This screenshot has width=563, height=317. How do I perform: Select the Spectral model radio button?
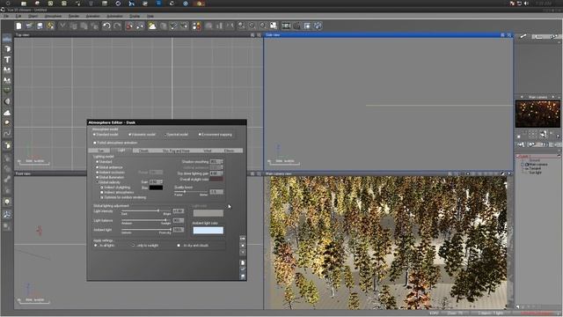(165, 135)
